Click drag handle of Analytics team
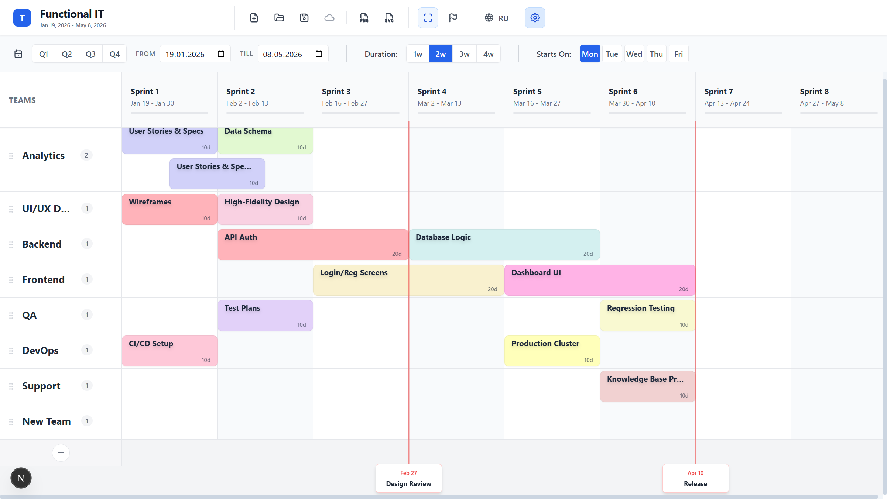Viewport: 887px width, 499px height. coord(11,156)
